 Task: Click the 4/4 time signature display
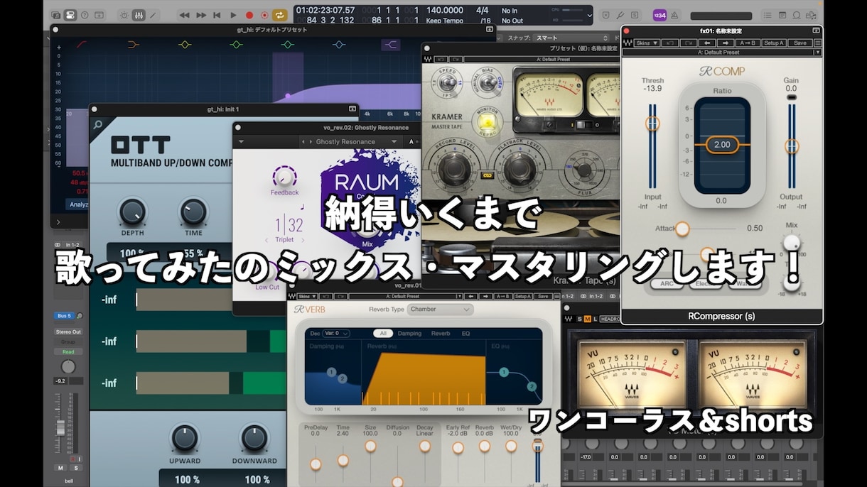point(483,11)
